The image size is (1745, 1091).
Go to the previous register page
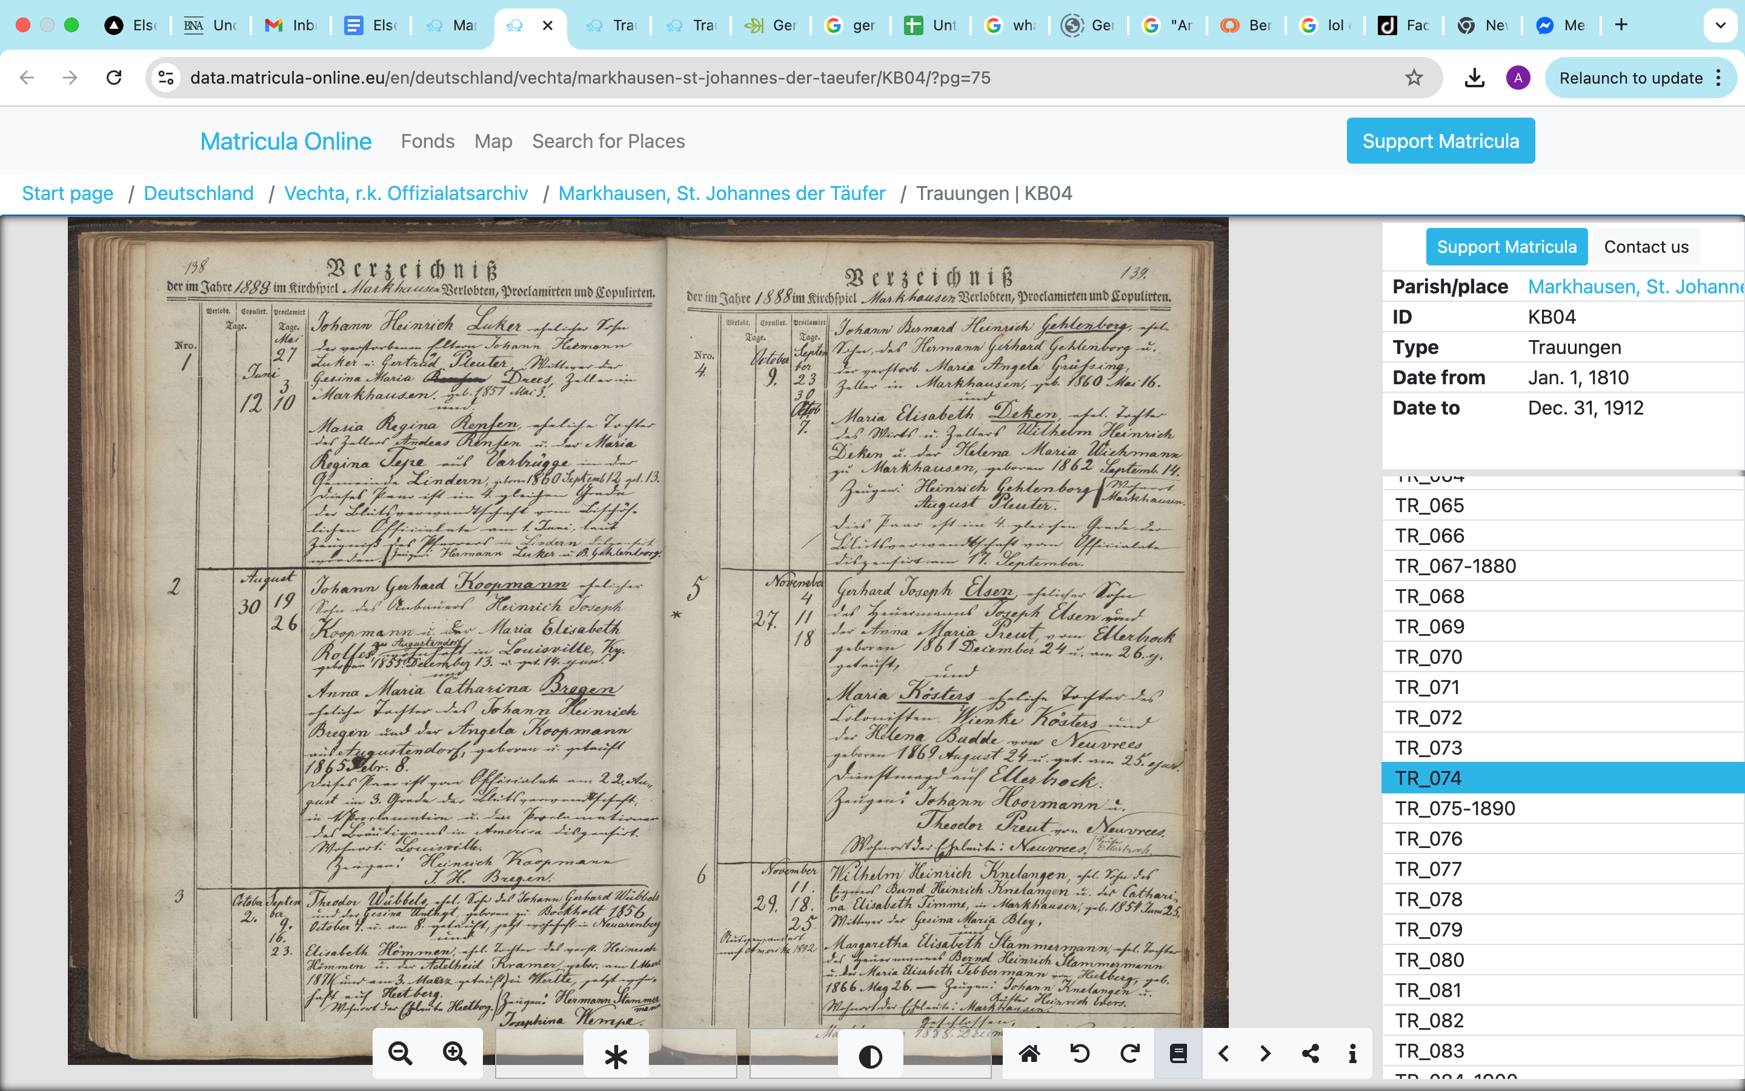1224,1053
